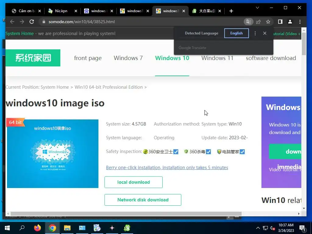Open the Windows 11 nav item
312x234 pixels.
pyautogui.click(x=217, y=58)
